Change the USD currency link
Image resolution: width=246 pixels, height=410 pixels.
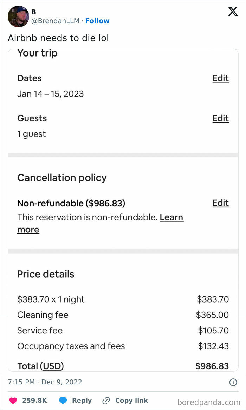(x=52, y=366)
